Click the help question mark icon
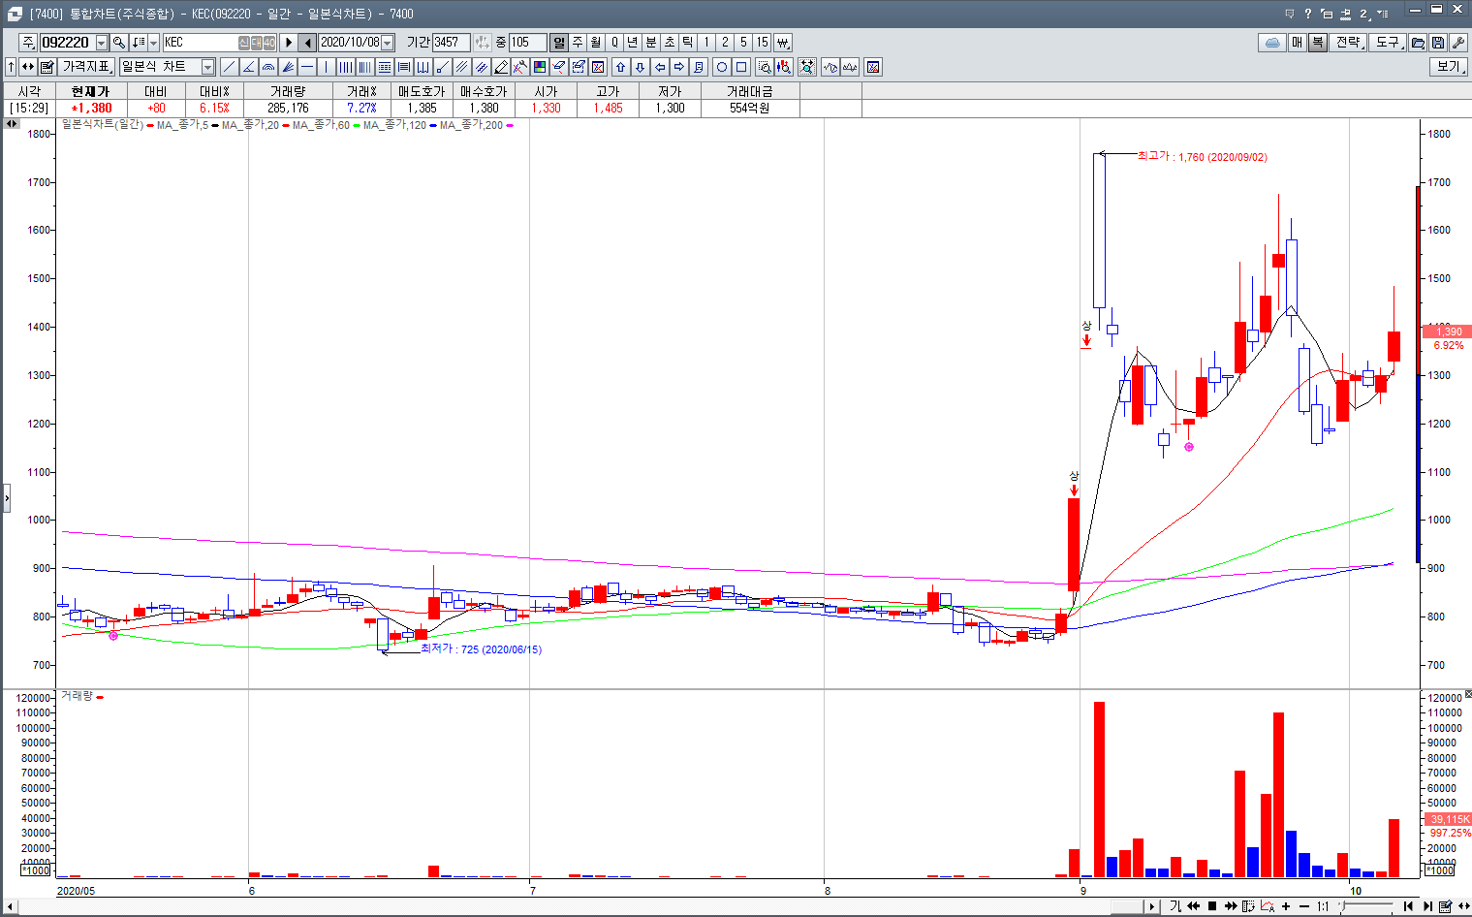Screen dimensions: 1472x917 coord(1307,14)
